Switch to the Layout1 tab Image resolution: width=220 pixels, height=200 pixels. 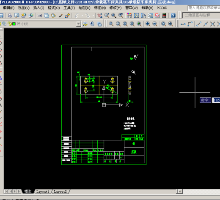(x=43, y=192)
